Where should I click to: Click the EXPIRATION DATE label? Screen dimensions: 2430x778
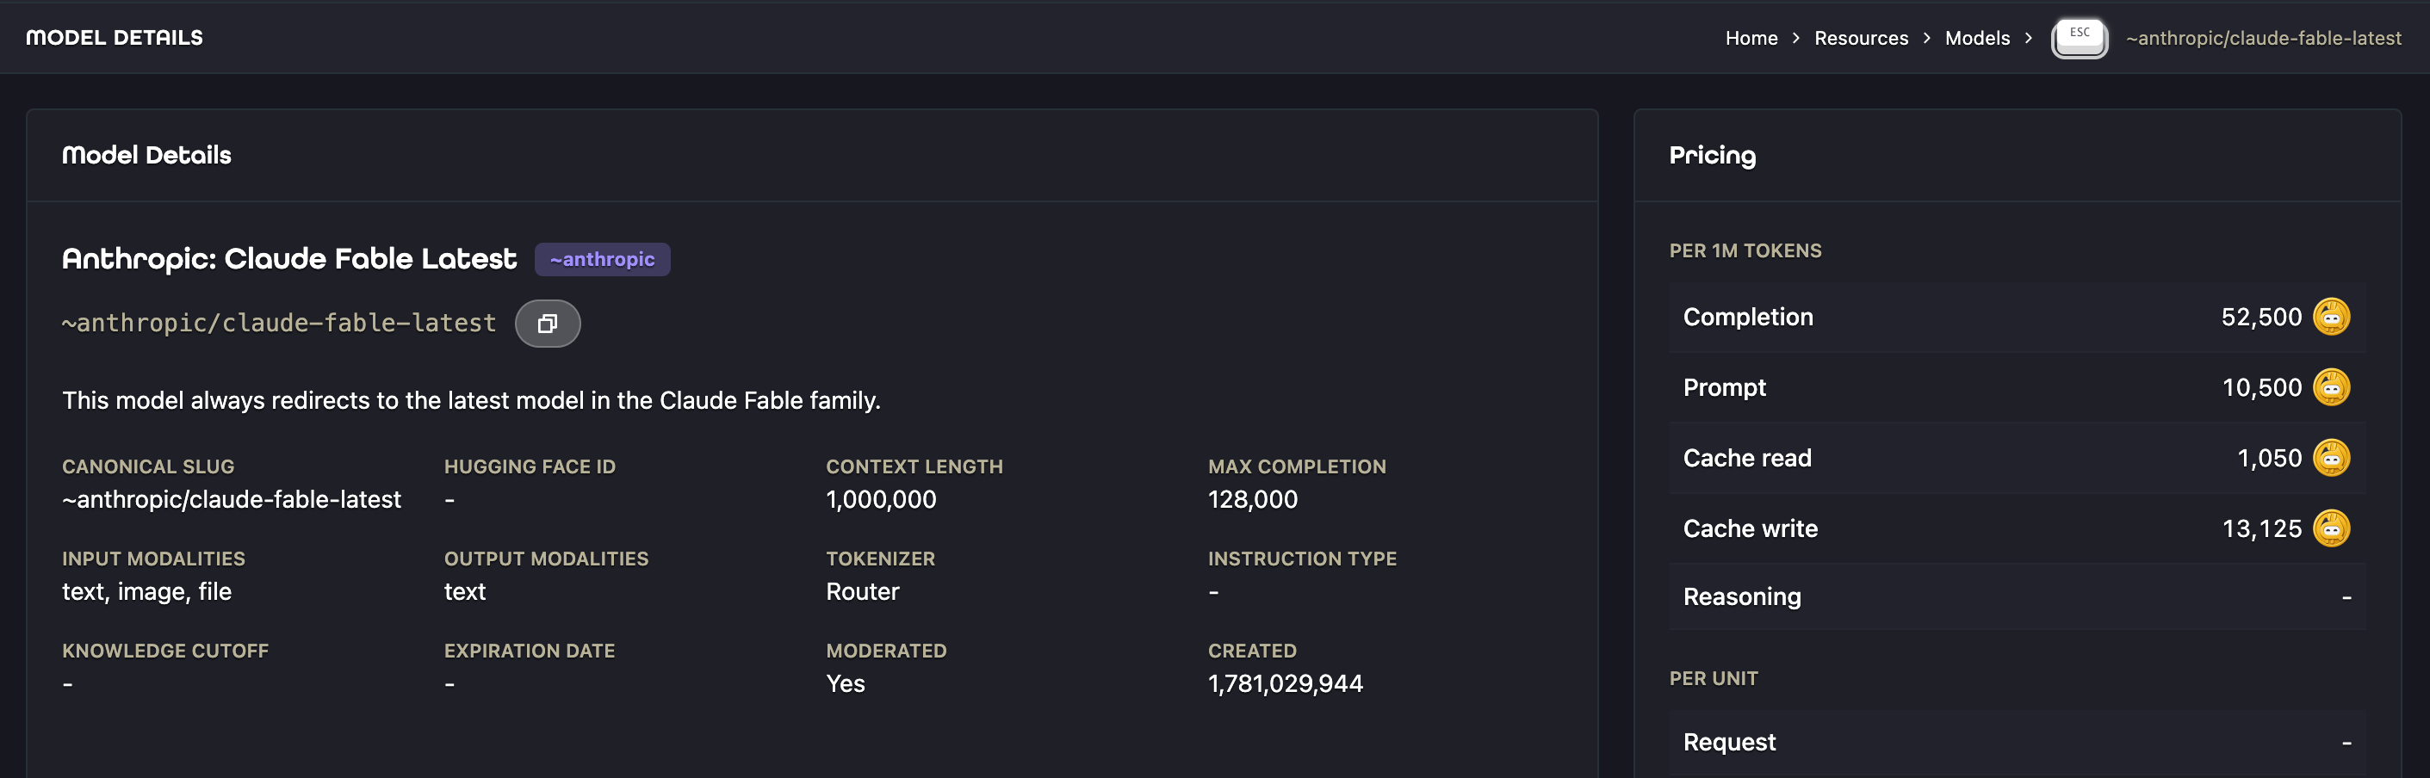coord(530,651)
